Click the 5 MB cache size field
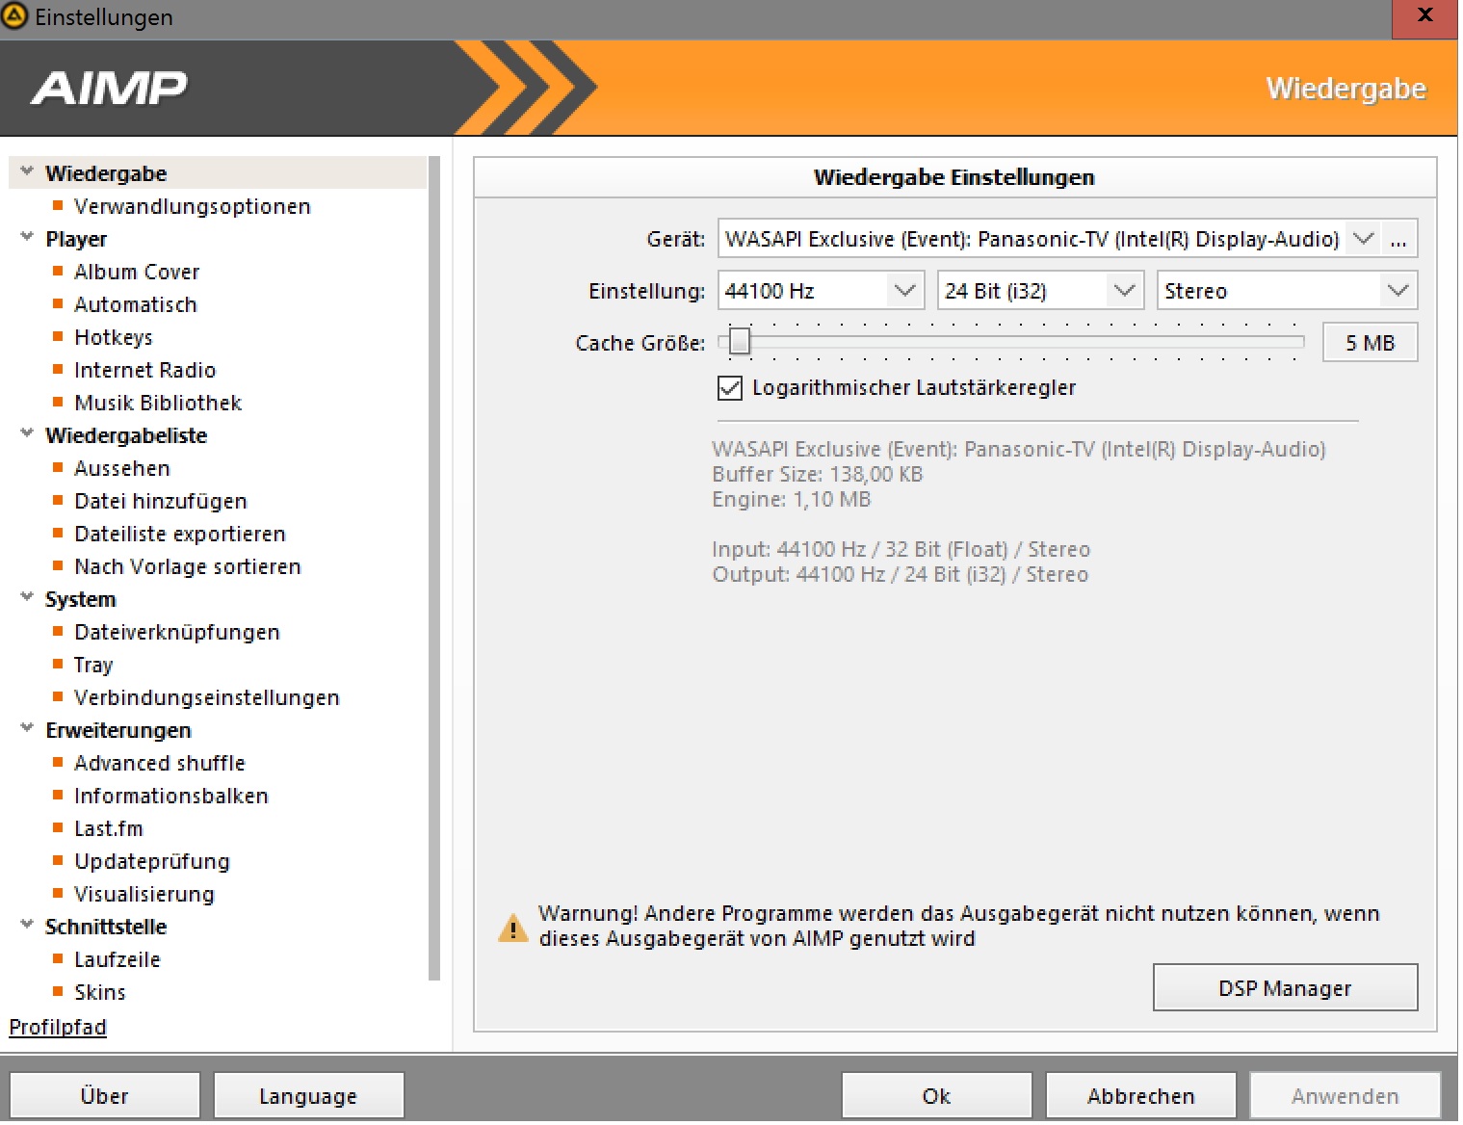The image size is (1463, 1125). point(1370,343)
